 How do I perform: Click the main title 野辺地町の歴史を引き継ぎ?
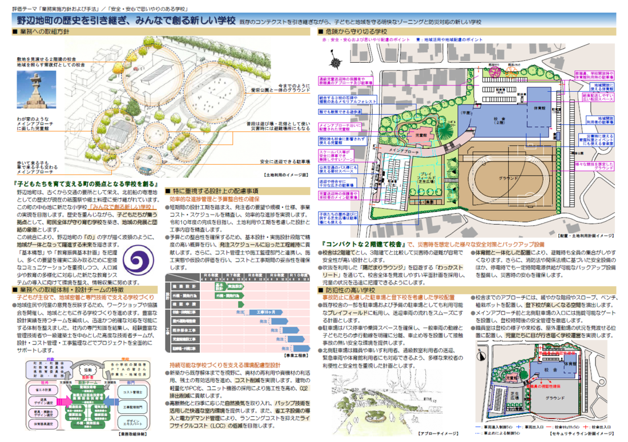125,21
